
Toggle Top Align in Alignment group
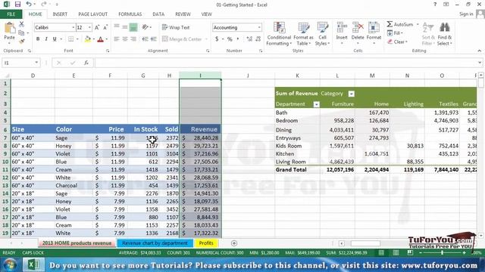(117, 27)
